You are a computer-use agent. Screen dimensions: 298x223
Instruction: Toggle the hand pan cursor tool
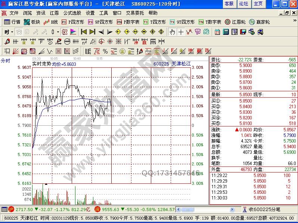click(x=172, y=32)
